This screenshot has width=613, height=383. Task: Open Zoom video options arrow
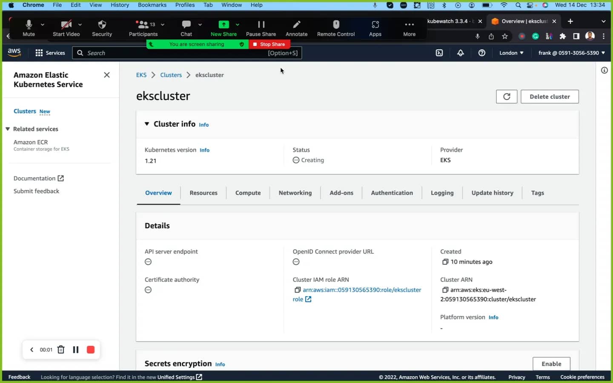[80, 25]
